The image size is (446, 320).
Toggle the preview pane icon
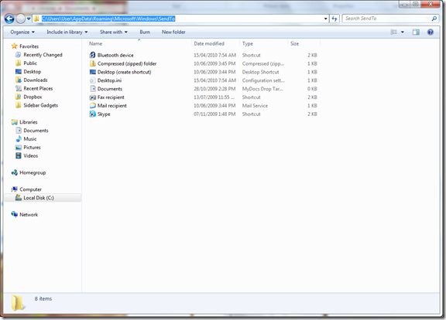click(416, 32)
